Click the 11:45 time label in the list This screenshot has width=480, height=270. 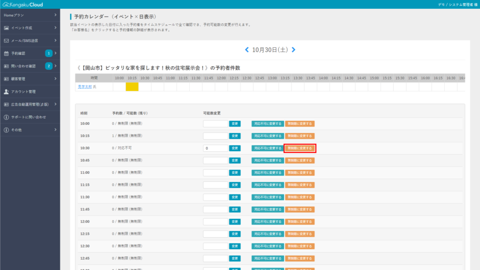tap(85, 210)
